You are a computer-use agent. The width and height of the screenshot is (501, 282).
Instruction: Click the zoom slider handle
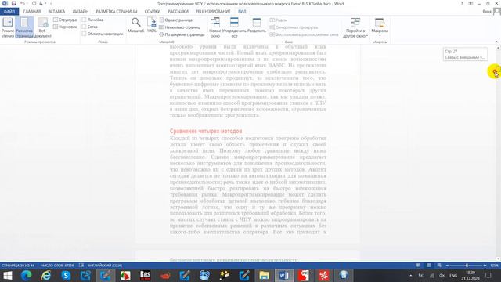coord(467,266)
